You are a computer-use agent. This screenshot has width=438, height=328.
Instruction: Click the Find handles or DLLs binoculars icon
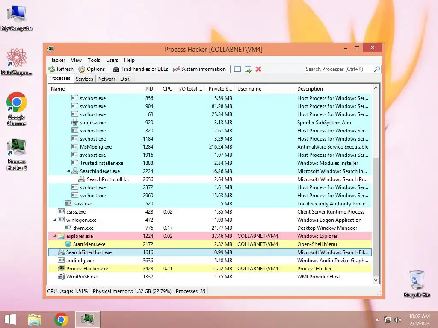click(x=116, y=69)
